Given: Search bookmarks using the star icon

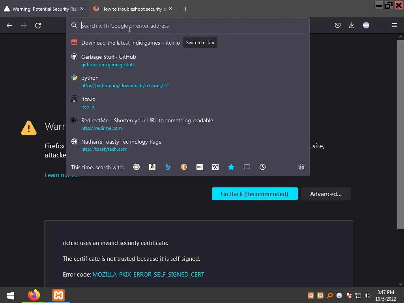Looking at the screenshot, I should pyautogui.click(x=231, y=167).
